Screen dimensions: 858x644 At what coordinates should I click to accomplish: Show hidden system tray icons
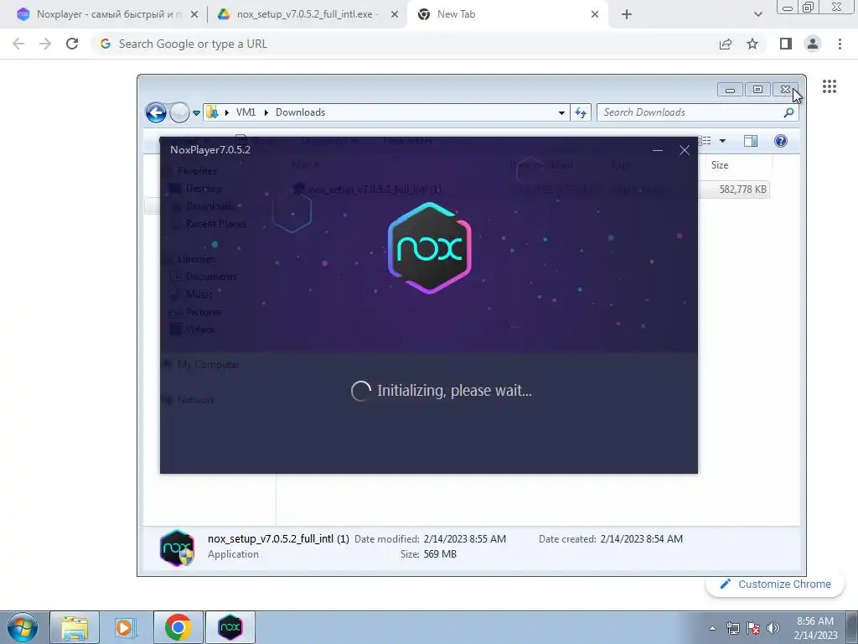(712, 628)
